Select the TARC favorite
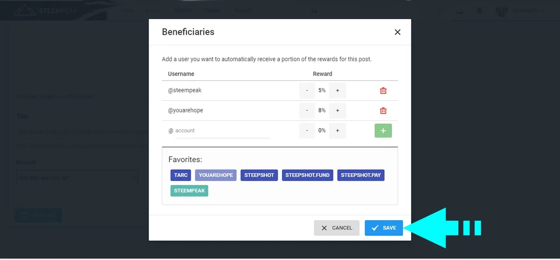 (181, 175)
